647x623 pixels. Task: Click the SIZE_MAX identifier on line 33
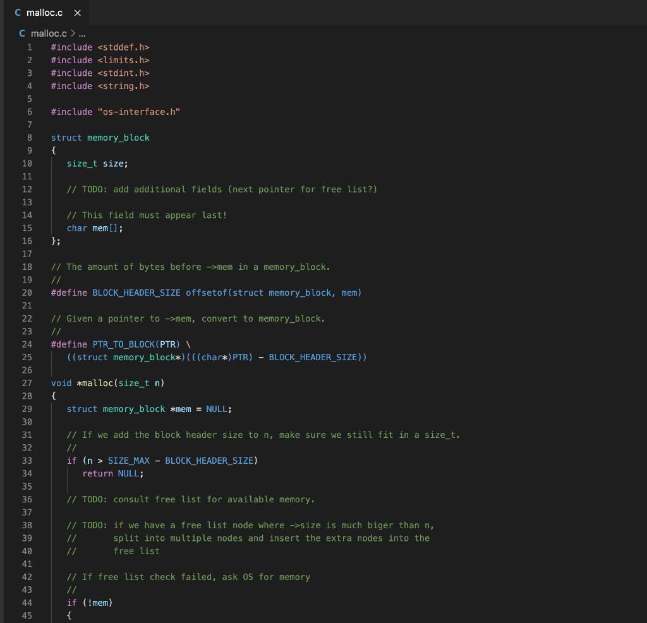[x=128, y=460]
